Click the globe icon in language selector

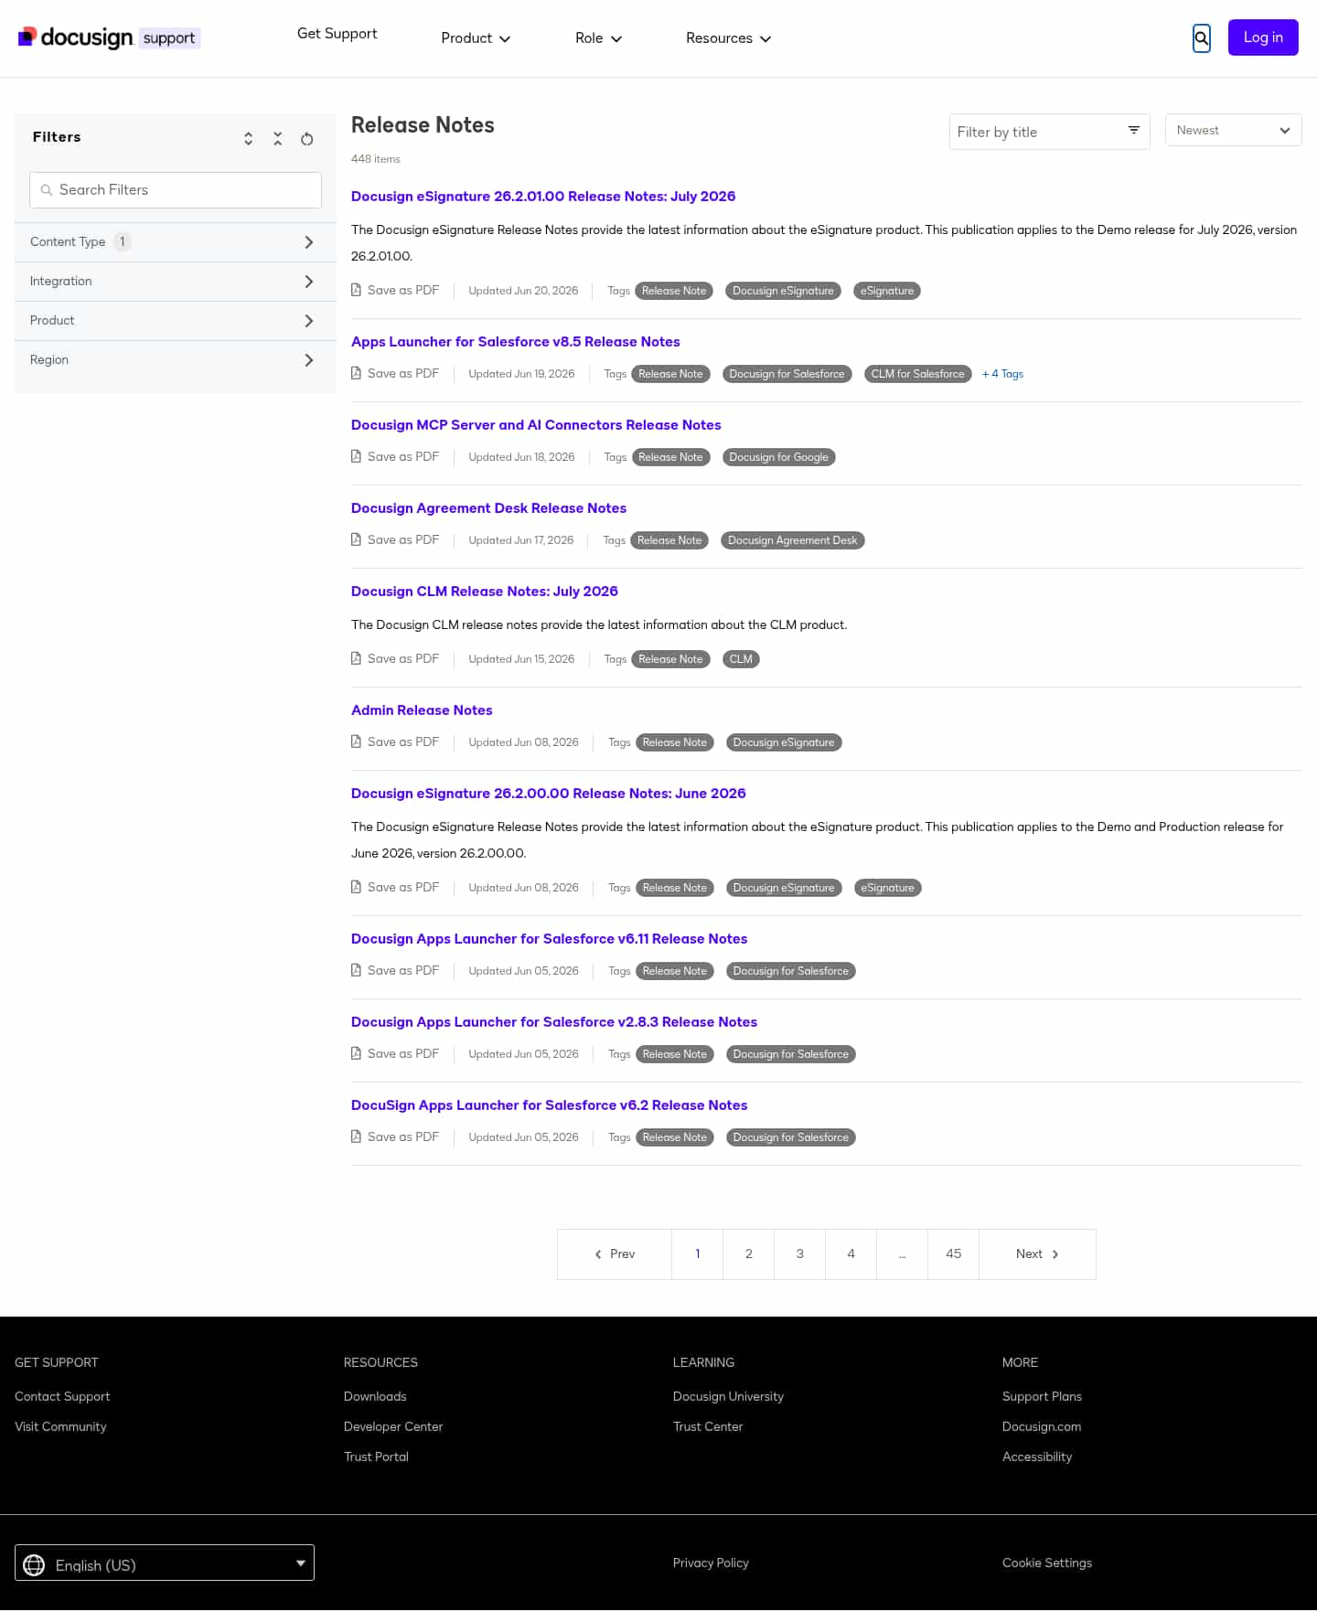pyautogui.click(x=34, y=1565)
